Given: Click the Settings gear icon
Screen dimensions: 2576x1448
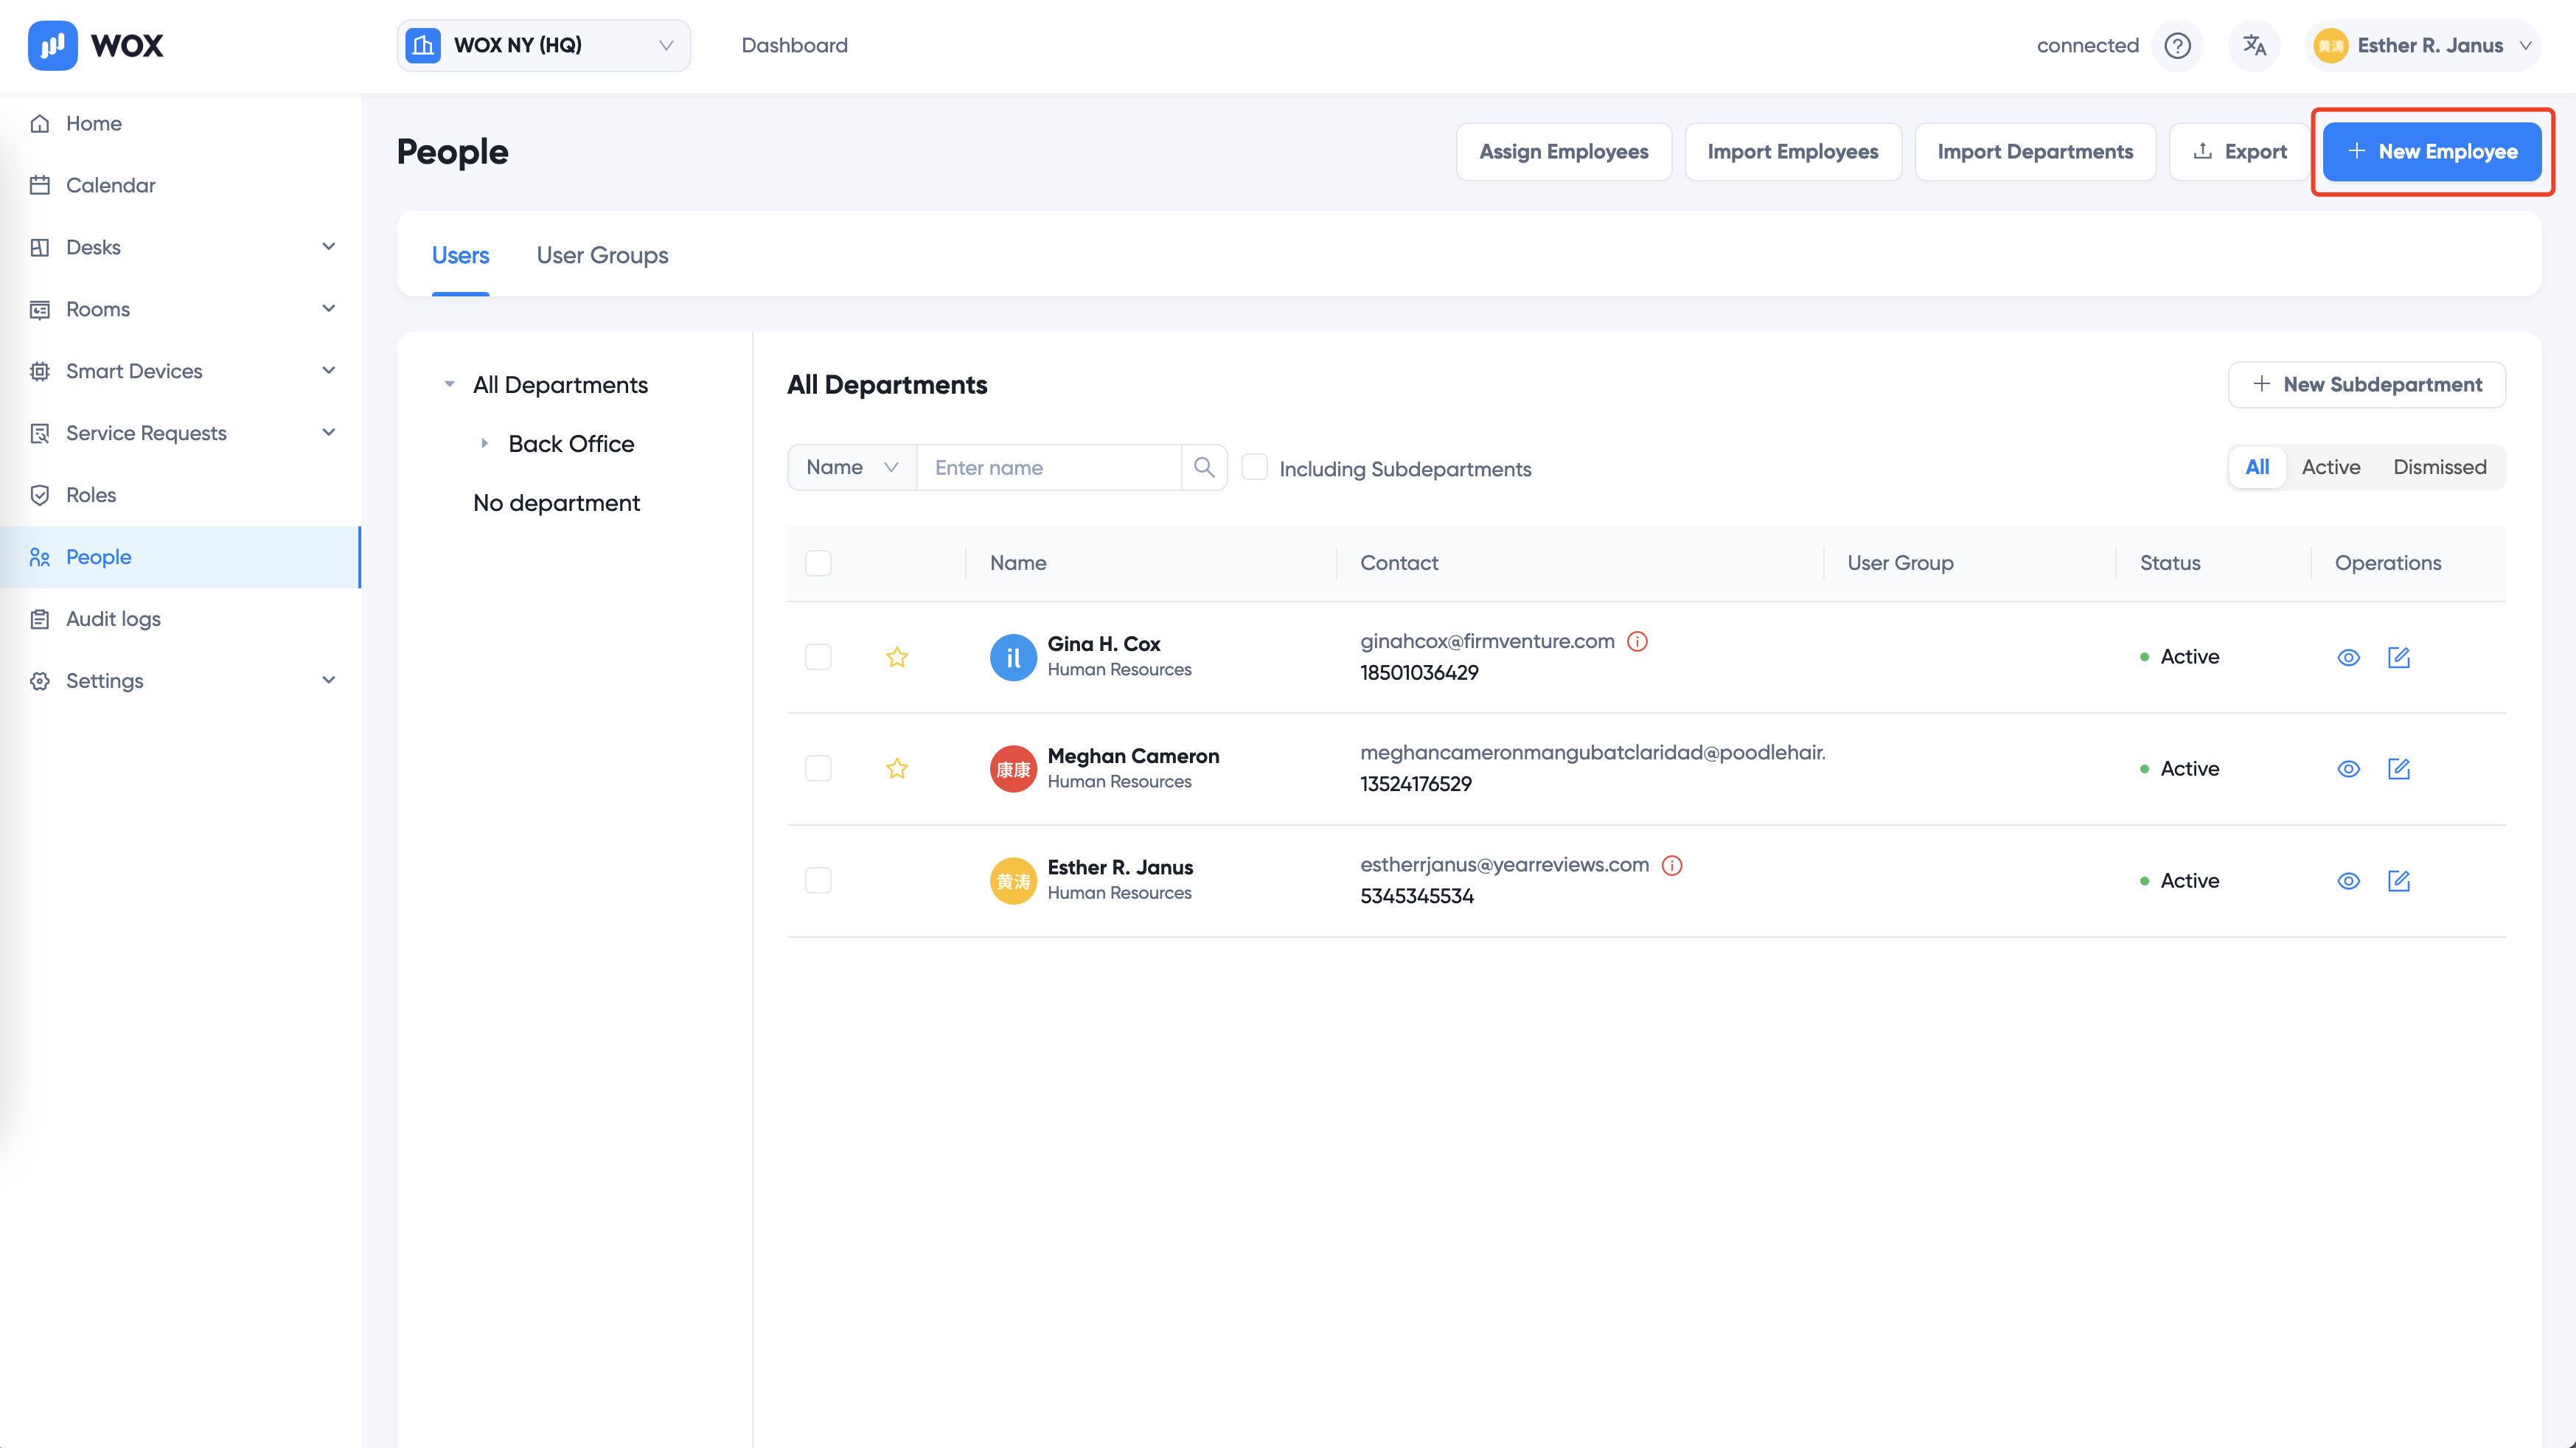Looking at the screenshot, I should point(40,681).
